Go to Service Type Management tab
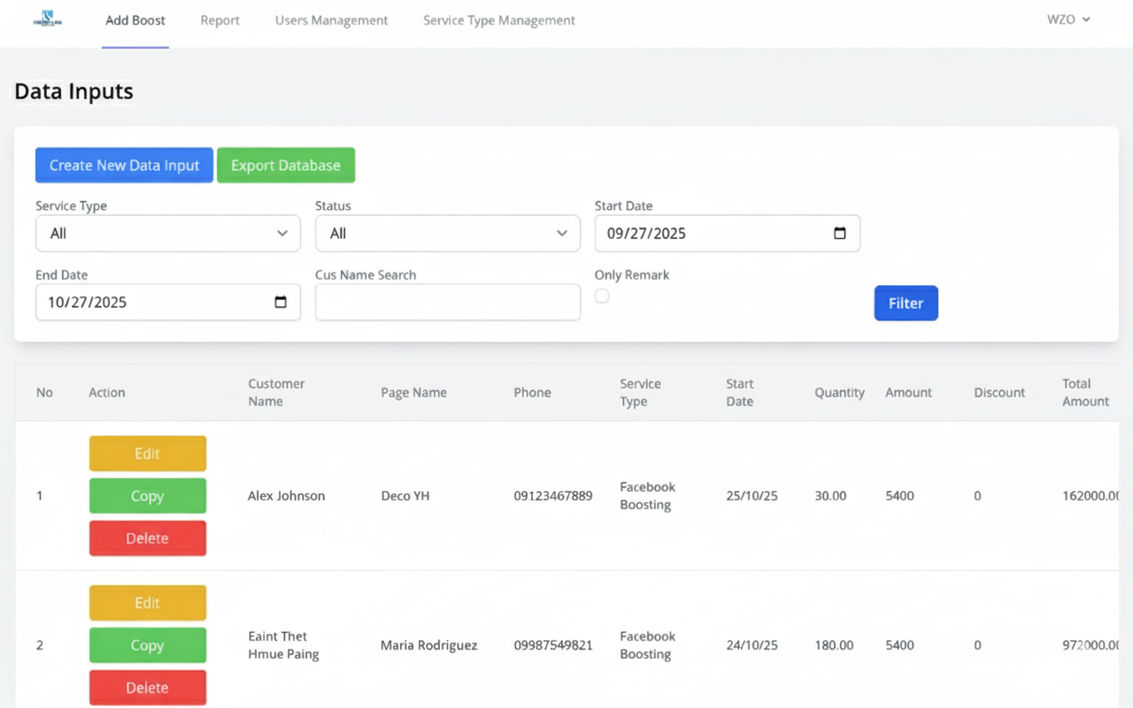Viewport: 1133px width, 708px height. coord(498,20)
